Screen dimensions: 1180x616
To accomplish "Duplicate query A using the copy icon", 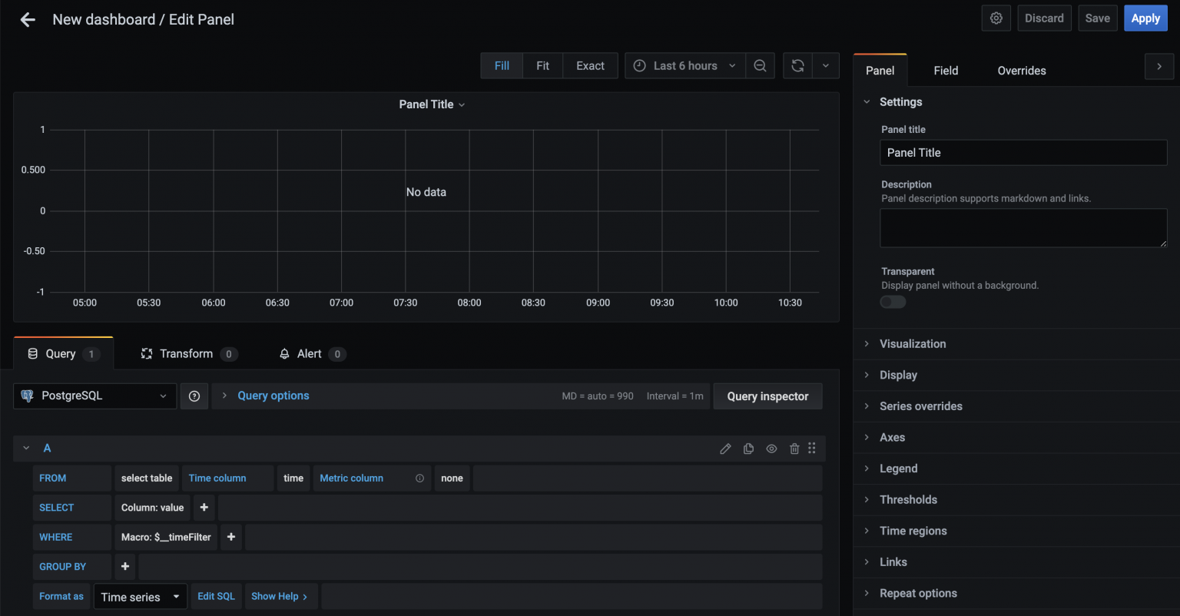I will (x=748, y=449).
